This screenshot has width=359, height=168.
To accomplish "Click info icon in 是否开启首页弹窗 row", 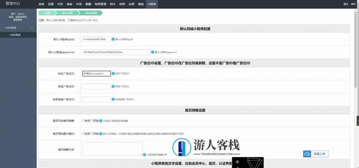I will click(101, 121).
